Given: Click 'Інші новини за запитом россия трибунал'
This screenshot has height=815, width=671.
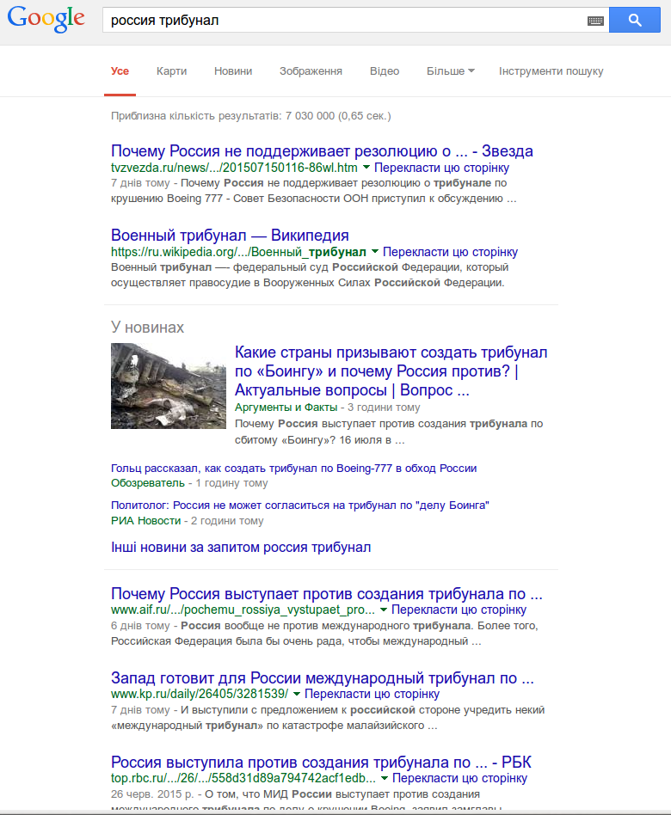Looking at the screenshot, I should coord(241,548).
